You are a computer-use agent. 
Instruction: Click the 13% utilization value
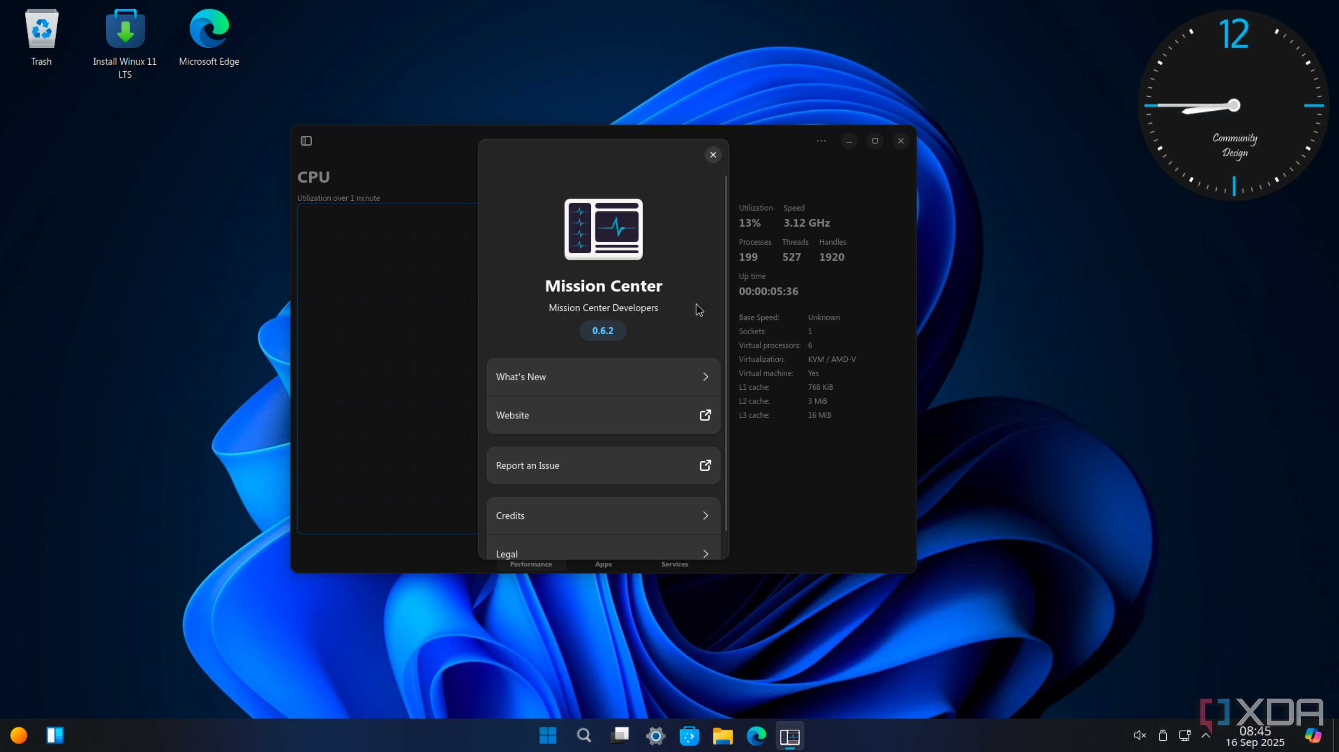[x=749, y=223]
